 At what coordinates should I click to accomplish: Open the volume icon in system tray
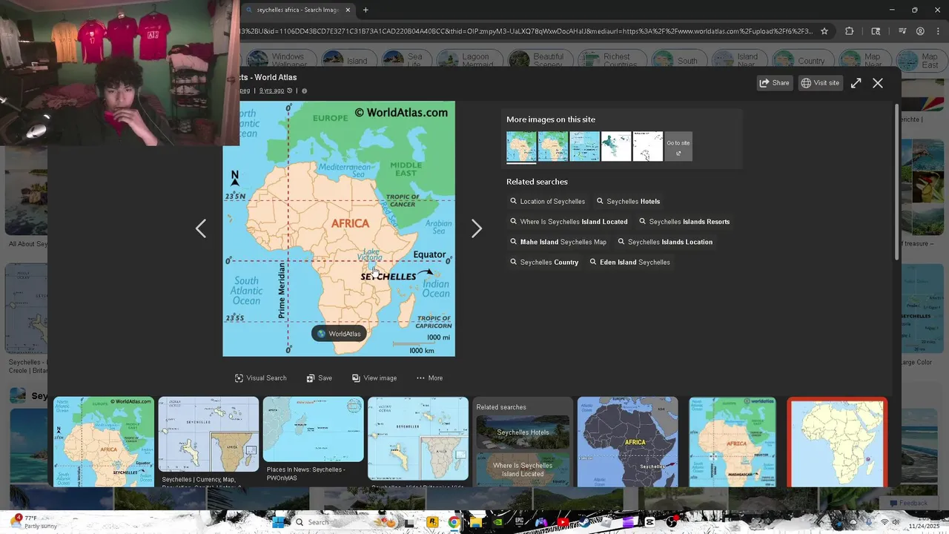pos(896,522)
